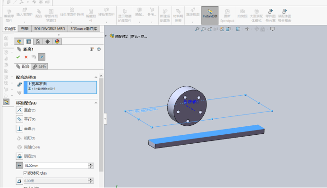Select 上视基准面 in the mate selection box
The height and width of the screenshot is (188, 327).
pos(37,83)
